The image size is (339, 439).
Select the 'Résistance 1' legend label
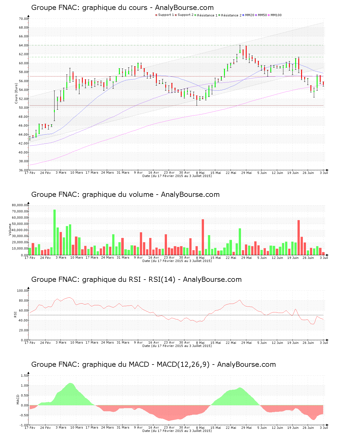coord(207,15)
